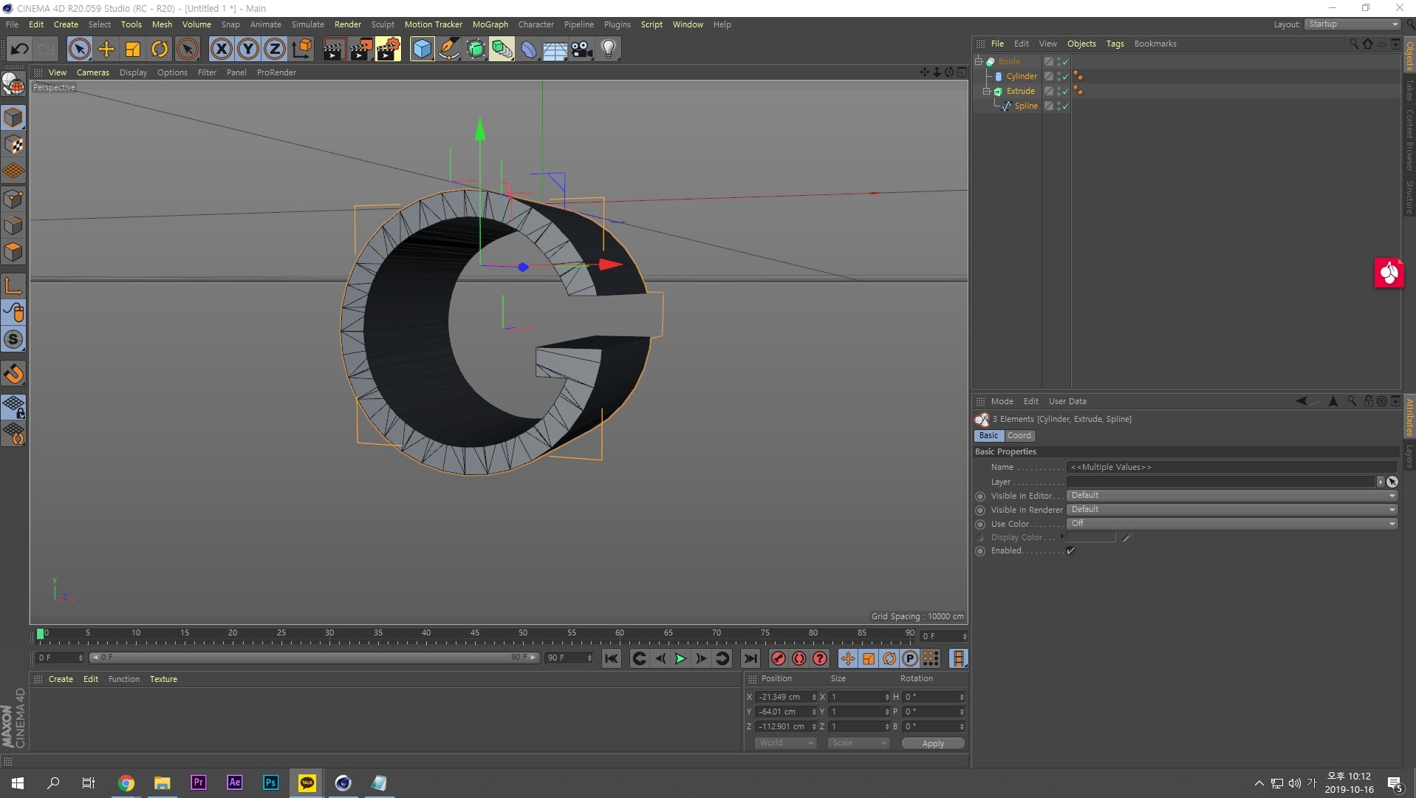Open the Subdivision Surface generators icon
The image size is (1416, 798).
[476, 50]
